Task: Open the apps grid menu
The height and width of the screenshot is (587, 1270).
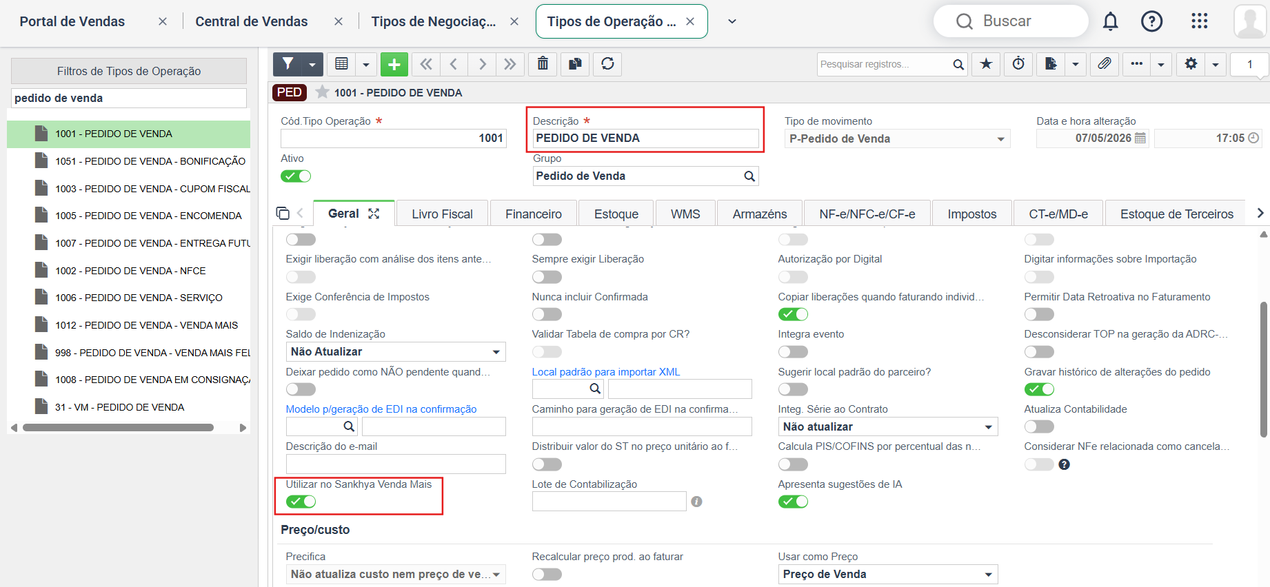Action: [x=1200, y=21]
